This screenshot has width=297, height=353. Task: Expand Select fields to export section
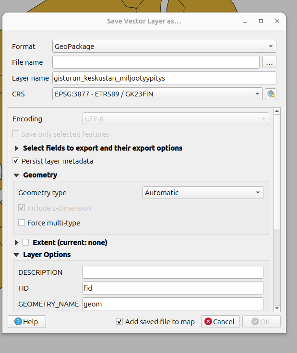(17, 148)
